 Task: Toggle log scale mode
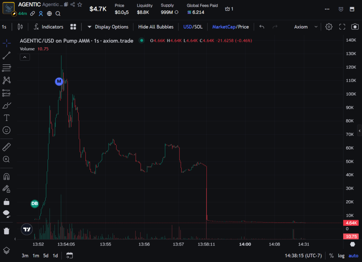[341, 256]
